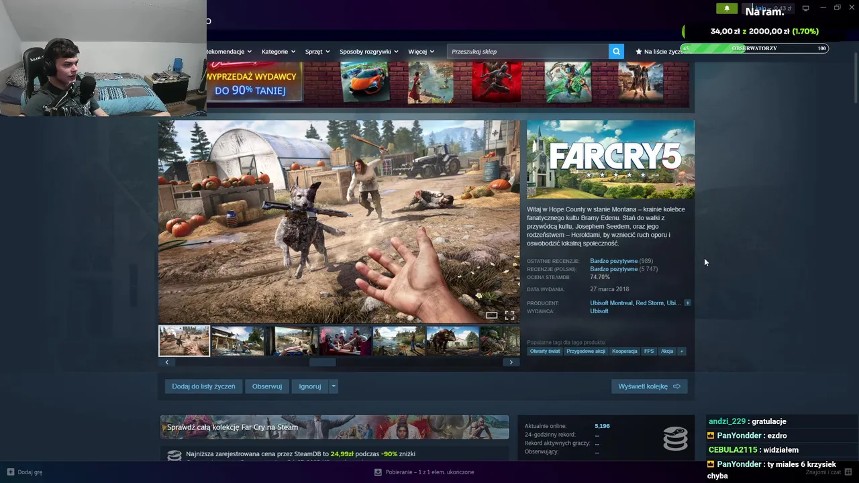
Task: Click the 74.70% SteamDB rating value
Action: pos(600,277)
